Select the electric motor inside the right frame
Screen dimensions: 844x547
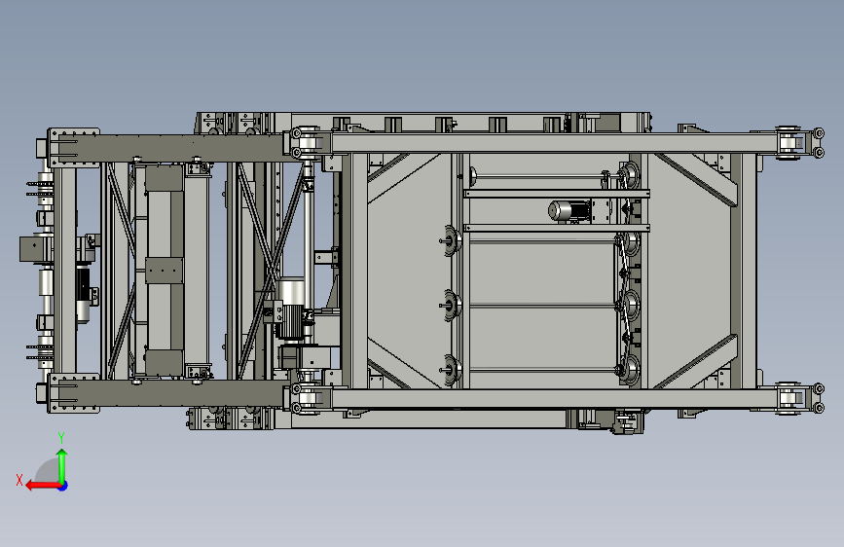[x=570, y=211]
